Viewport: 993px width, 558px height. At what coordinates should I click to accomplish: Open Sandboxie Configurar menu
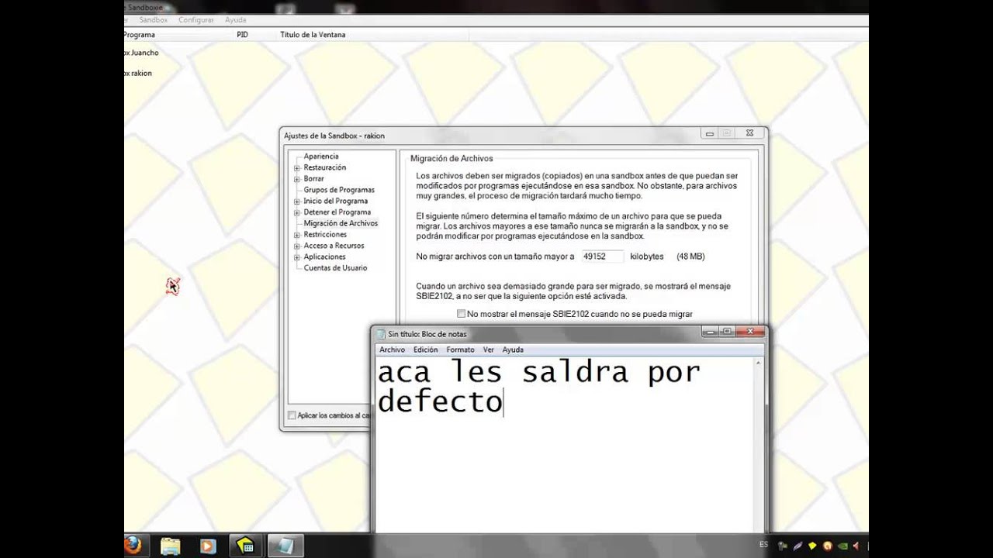[x=195, y=19]
